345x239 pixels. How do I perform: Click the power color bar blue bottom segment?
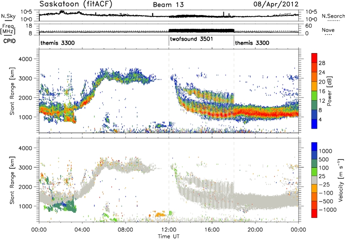(x=314, y=124)
